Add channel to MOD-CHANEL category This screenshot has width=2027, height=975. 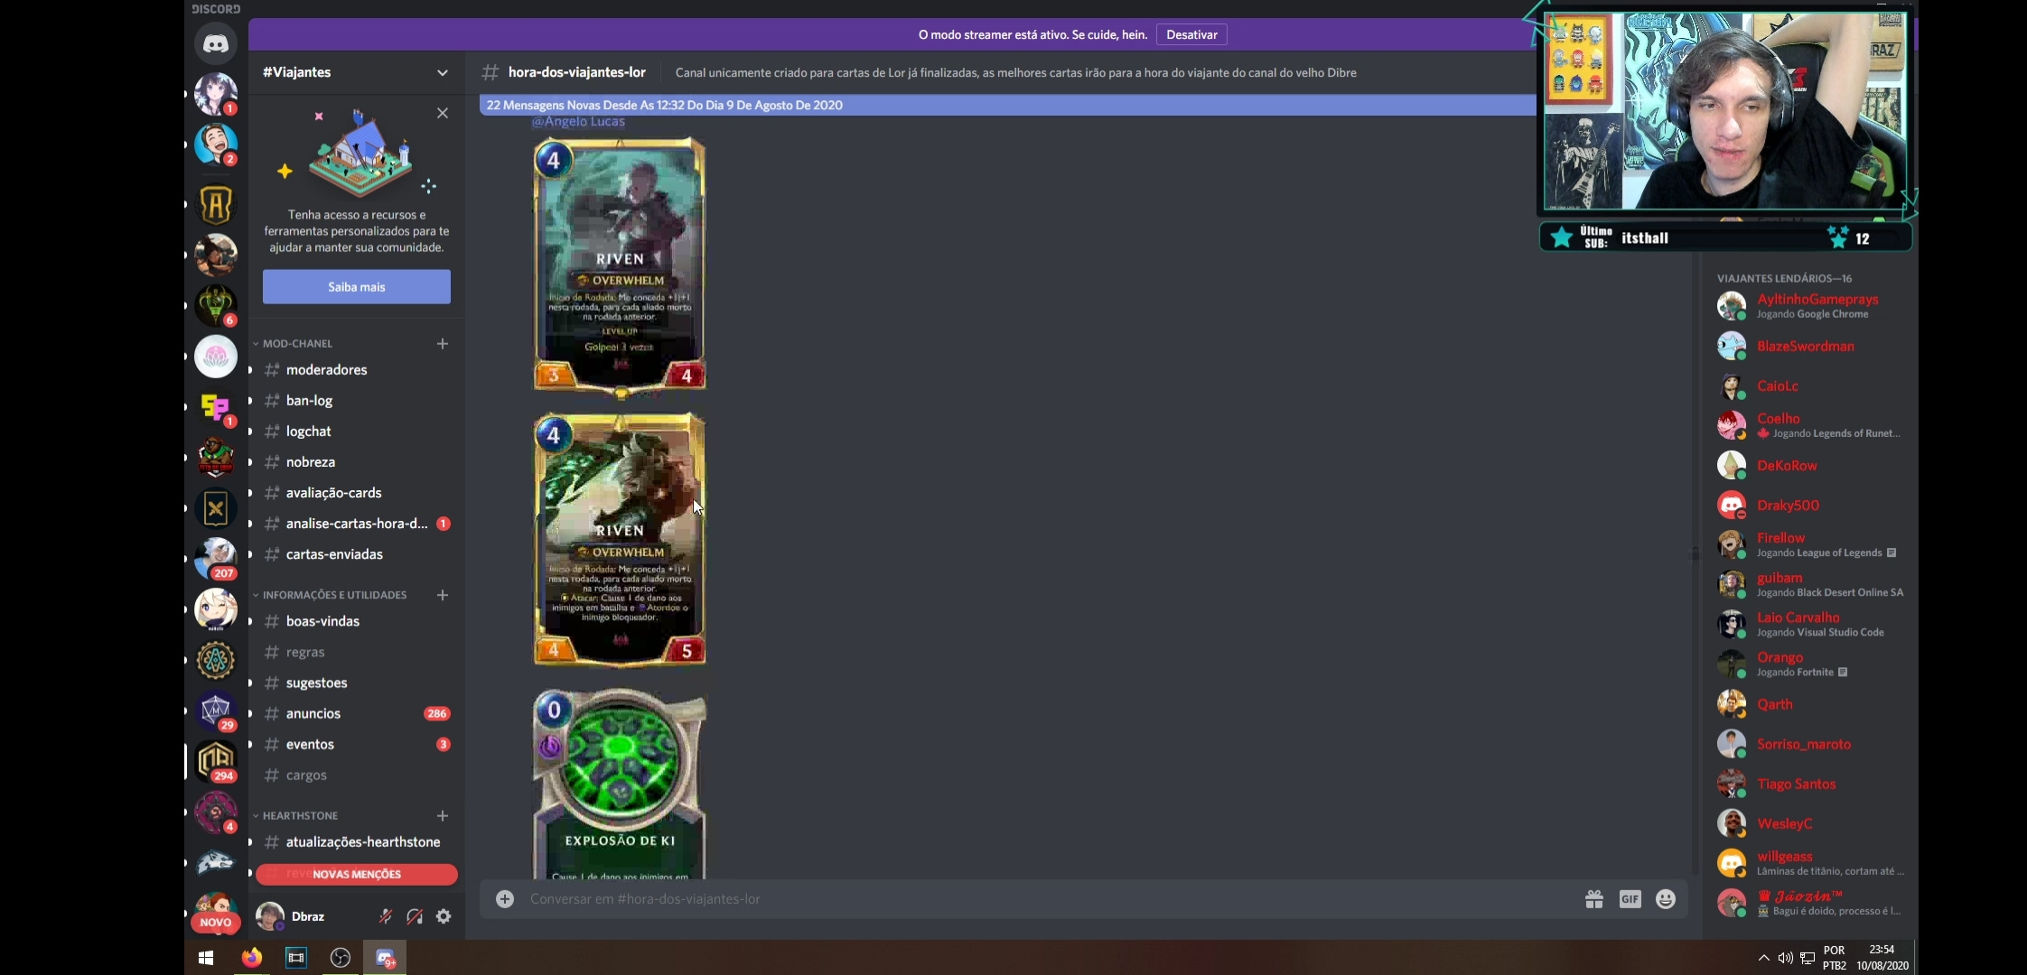click(x=443, y=343)
